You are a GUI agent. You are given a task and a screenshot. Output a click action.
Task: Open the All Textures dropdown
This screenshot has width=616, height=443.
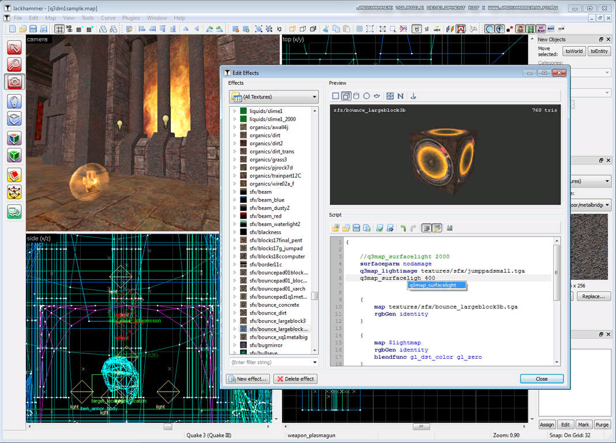point(274,96)
